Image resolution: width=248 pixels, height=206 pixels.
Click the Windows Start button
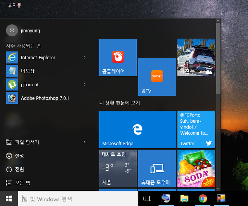click(9, 199)
